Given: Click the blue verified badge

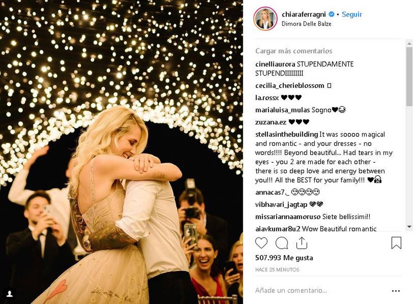Looking at the screenshot, I should click(x=331, y=14).
